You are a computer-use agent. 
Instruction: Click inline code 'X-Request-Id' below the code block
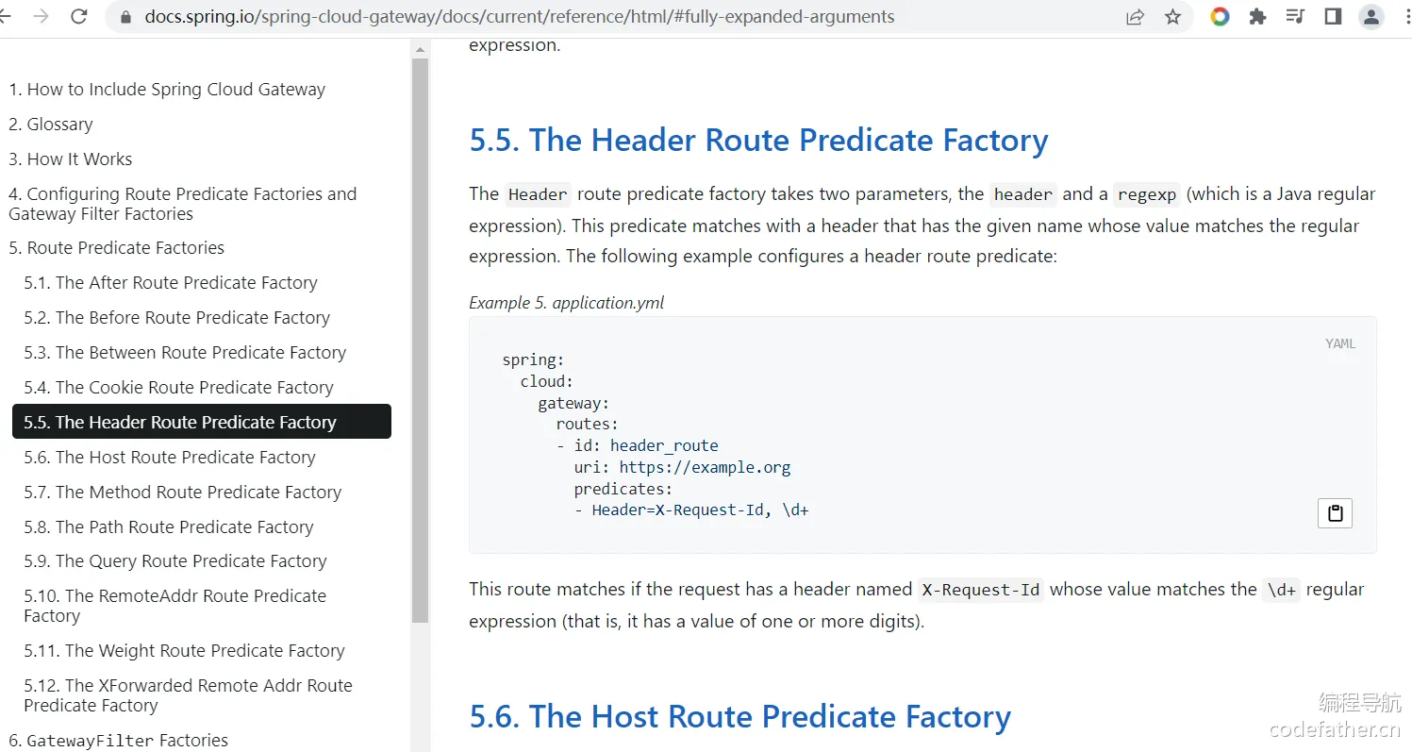click(x=981, y=590)
